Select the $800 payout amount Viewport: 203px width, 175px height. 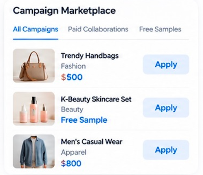point(71,163)
